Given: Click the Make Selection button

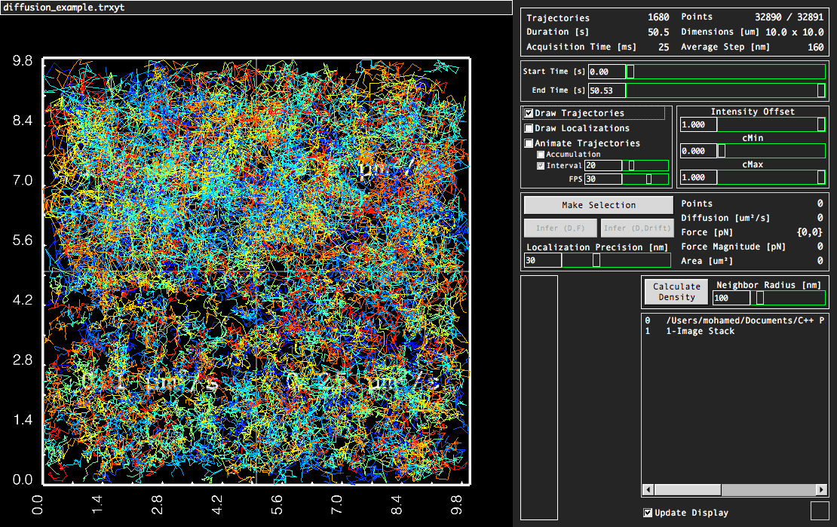Looking at the screenshot, I should [x=598, y=205].
